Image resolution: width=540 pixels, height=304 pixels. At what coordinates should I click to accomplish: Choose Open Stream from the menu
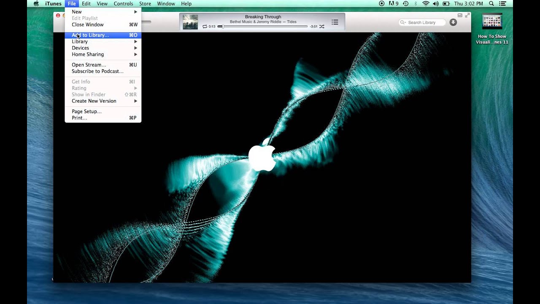click(x=103, y=65)
